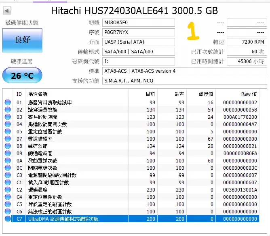
Task: Click raw value 00380013001A
Action: click(240, 190)
